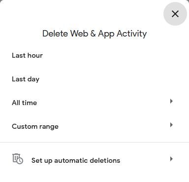Click the arrow icon beside Custom range

click(x=171, y=125)
